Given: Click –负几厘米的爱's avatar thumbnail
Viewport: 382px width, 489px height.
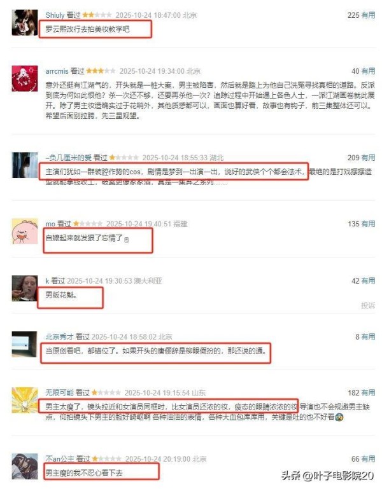Looking at the screenshot, I should [25, 165].
